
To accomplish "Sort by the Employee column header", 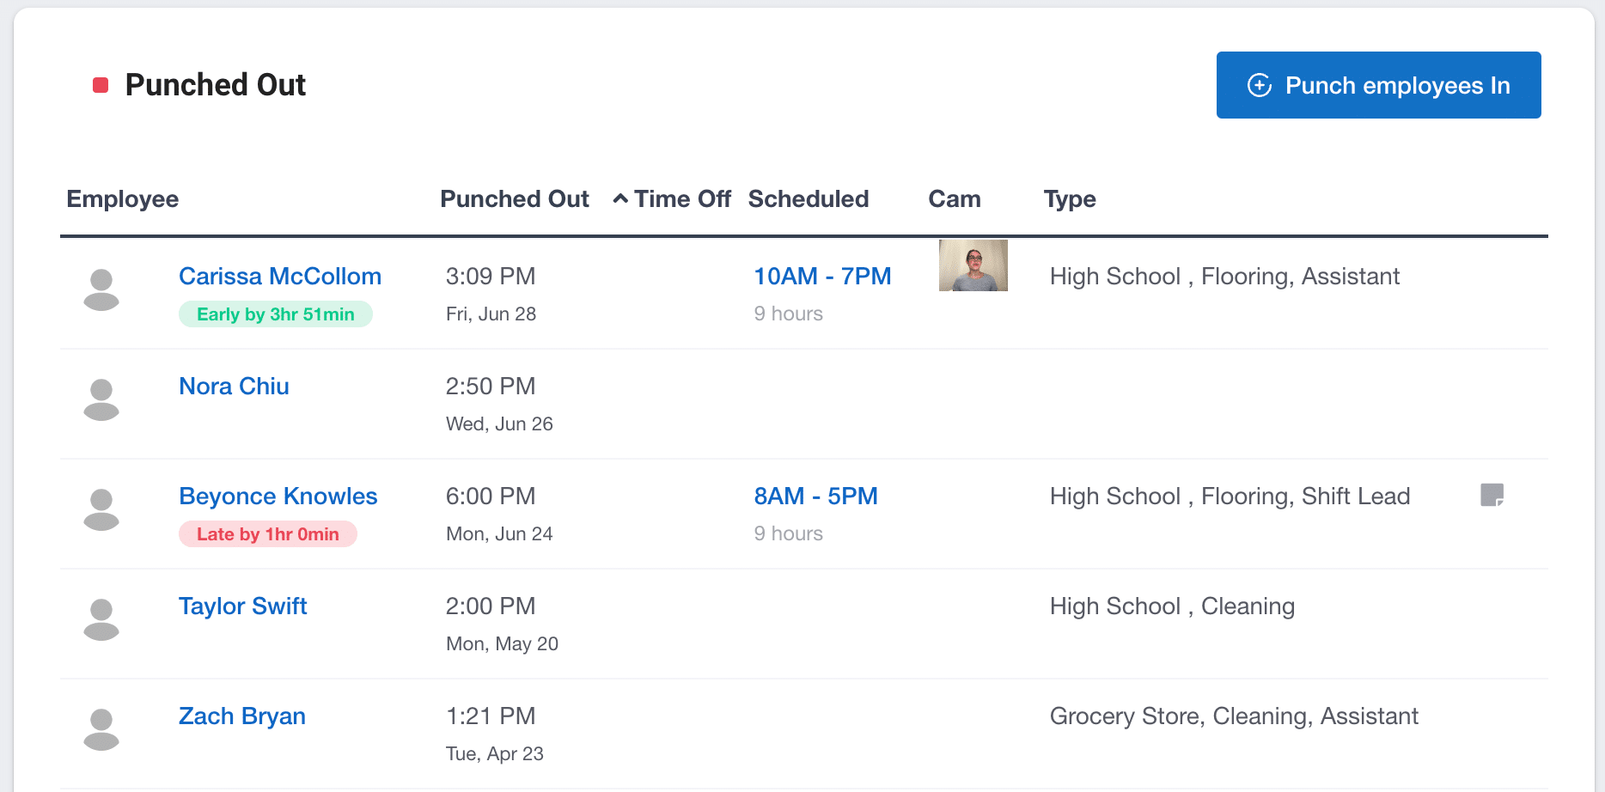I will tap(123, 199).
